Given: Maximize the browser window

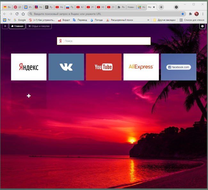Looking at the screenshot, I should pos(194,4).
